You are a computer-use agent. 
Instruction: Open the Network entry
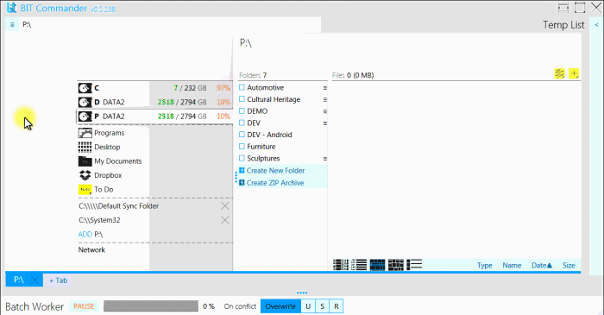point(91,250)
